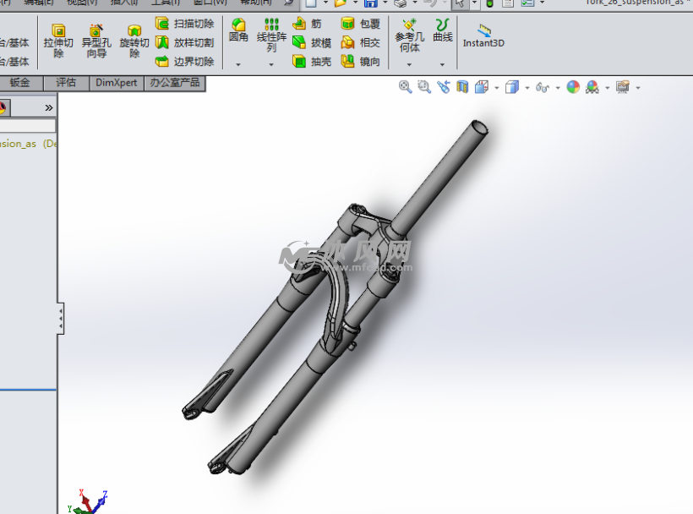This screenshot has height=514, width=693.
Task: Click the 边界切除 boundary cut button
Action: pos(184,62)
